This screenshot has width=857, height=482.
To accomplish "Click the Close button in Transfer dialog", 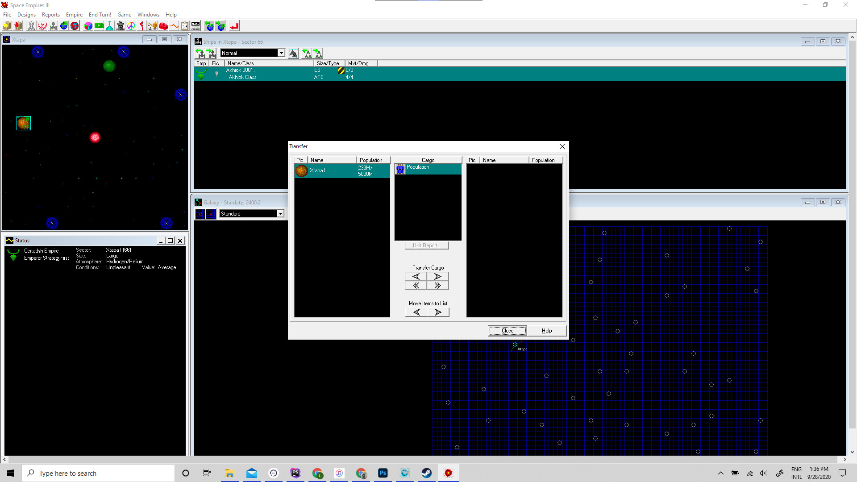I will tap(508, 330).
